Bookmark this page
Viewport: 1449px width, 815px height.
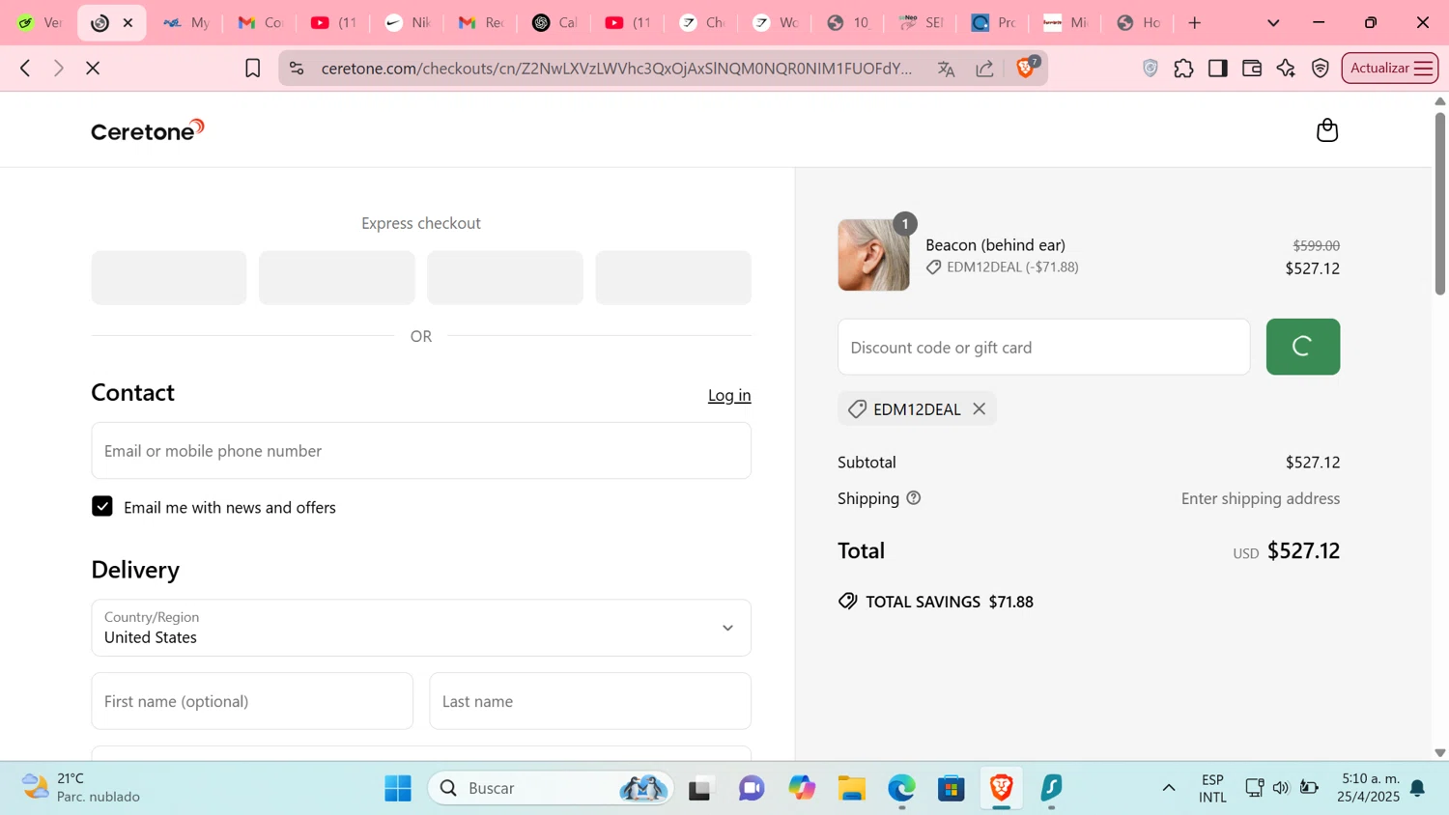coord(253,68)
